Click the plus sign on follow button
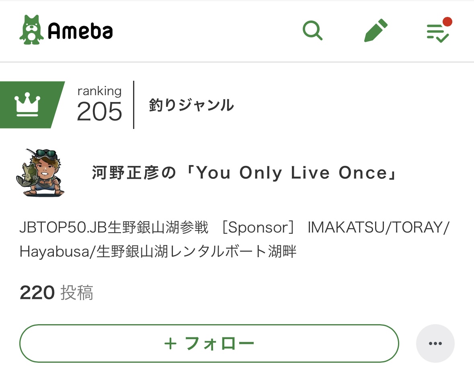The image size is (474, 376). 170,344
